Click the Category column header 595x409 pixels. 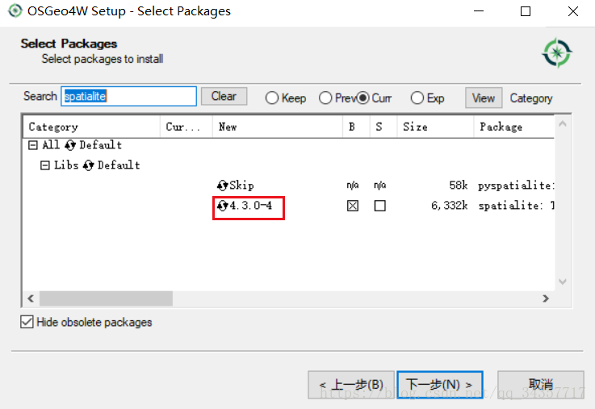tap(92, 127)
